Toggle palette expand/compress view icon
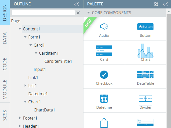The width and height of the screenshot is (171, 128). [156, 4]
